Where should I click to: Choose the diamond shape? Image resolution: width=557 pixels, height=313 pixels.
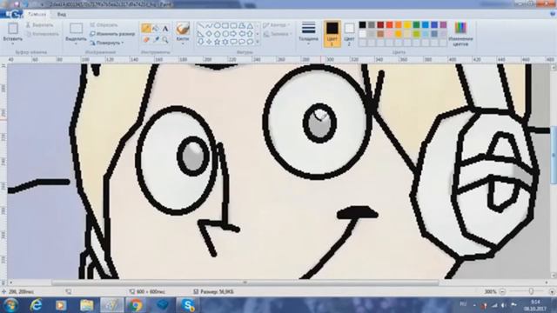[209, 34]
